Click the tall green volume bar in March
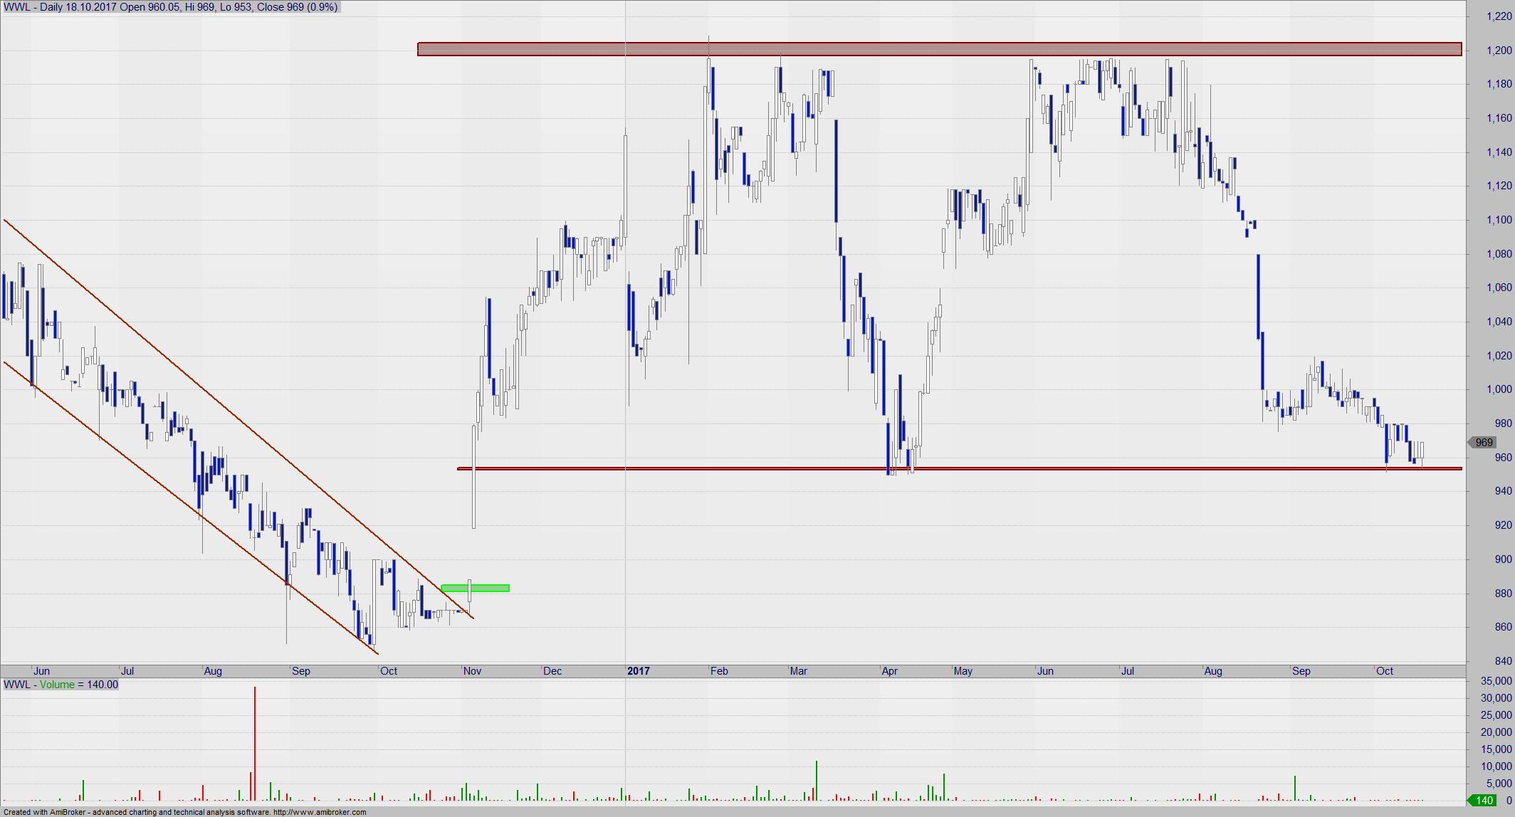Screen dimensions: 1515x817 [x=817, y=781]
